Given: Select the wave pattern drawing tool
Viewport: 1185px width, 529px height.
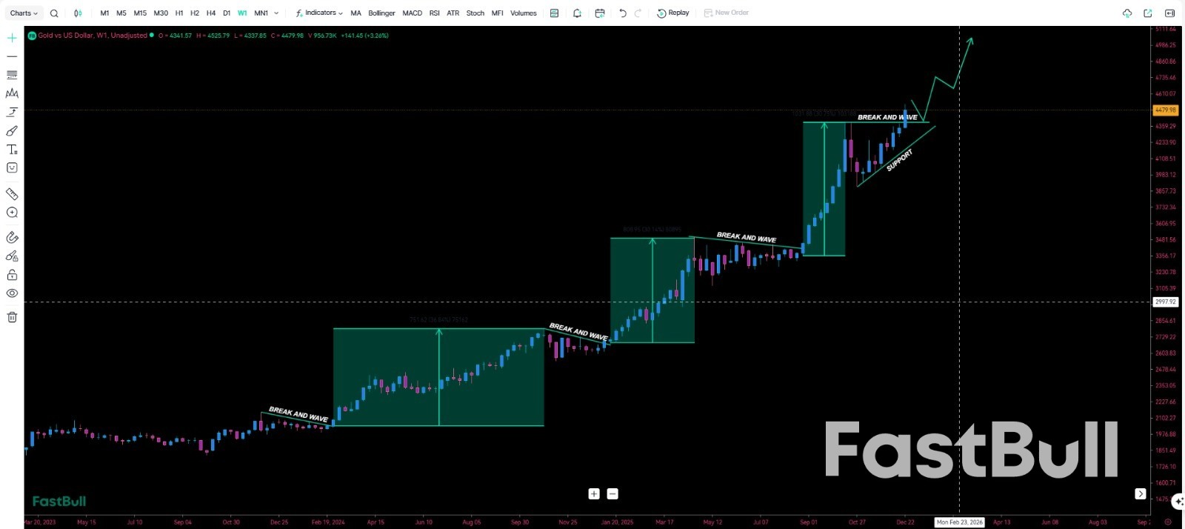Looking at the screenshot, I should pyautogui.click(x=12, y=93).
